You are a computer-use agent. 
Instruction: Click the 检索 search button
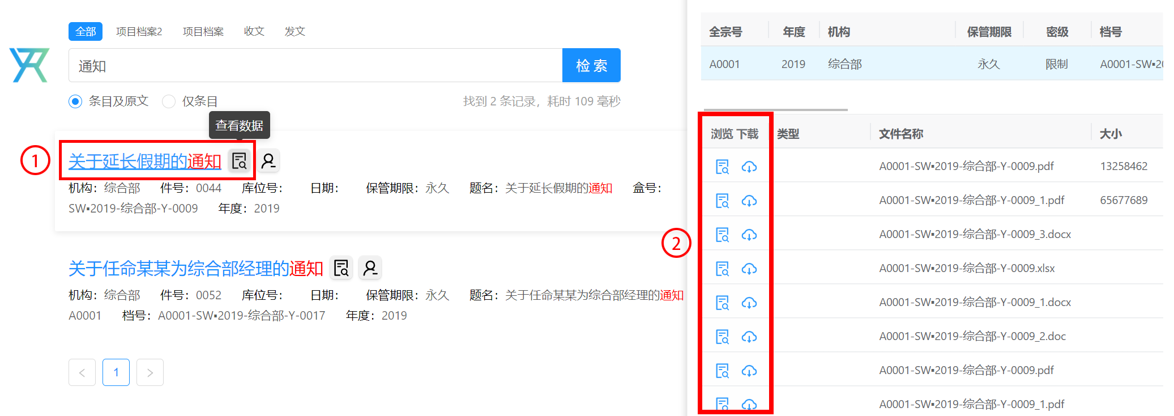coord(591,65)
